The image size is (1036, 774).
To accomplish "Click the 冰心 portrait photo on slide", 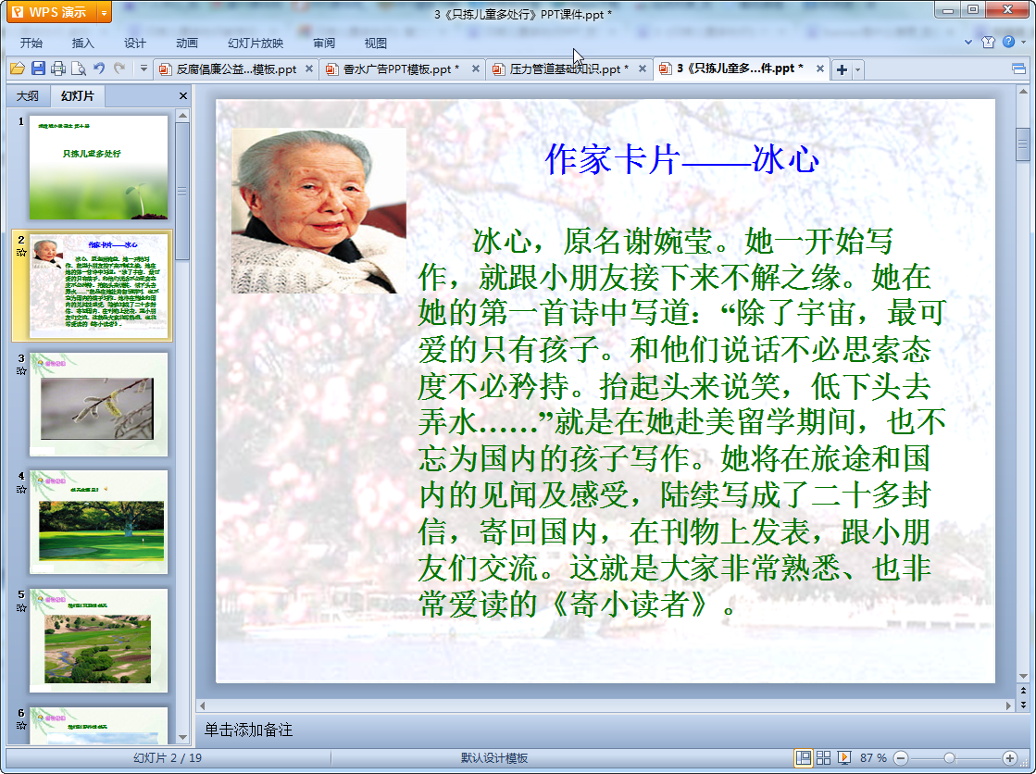I will pyautogui.click(x=318, y=210).
